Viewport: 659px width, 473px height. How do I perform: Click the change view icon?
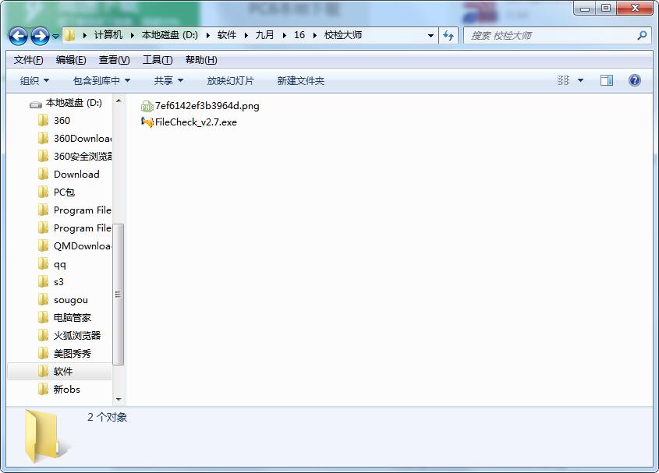(x=563, y=79)
